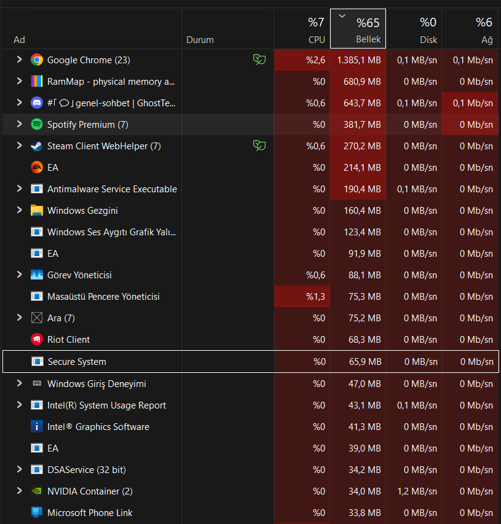Click the Microsoft Phone Link icon
The width and height of the screenshot is (501, 524).
pyautogui.click(x=37, y=513)
